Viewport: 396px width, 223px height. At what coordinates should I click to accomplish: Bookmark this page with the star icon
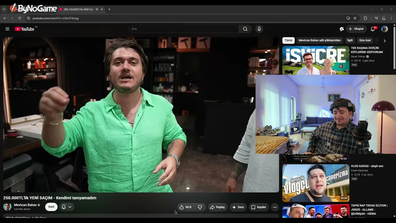[x=355, y=18]
